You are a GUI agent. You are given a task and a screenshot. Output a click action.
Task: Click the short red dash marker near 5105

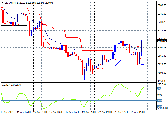[138, 46]
